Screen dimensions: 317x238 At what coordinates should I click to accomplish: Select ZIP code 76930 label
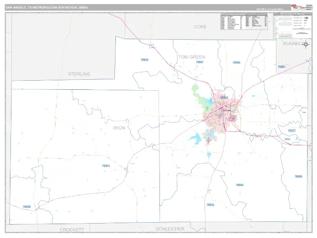pyautogui.click(x=26, y=207)
